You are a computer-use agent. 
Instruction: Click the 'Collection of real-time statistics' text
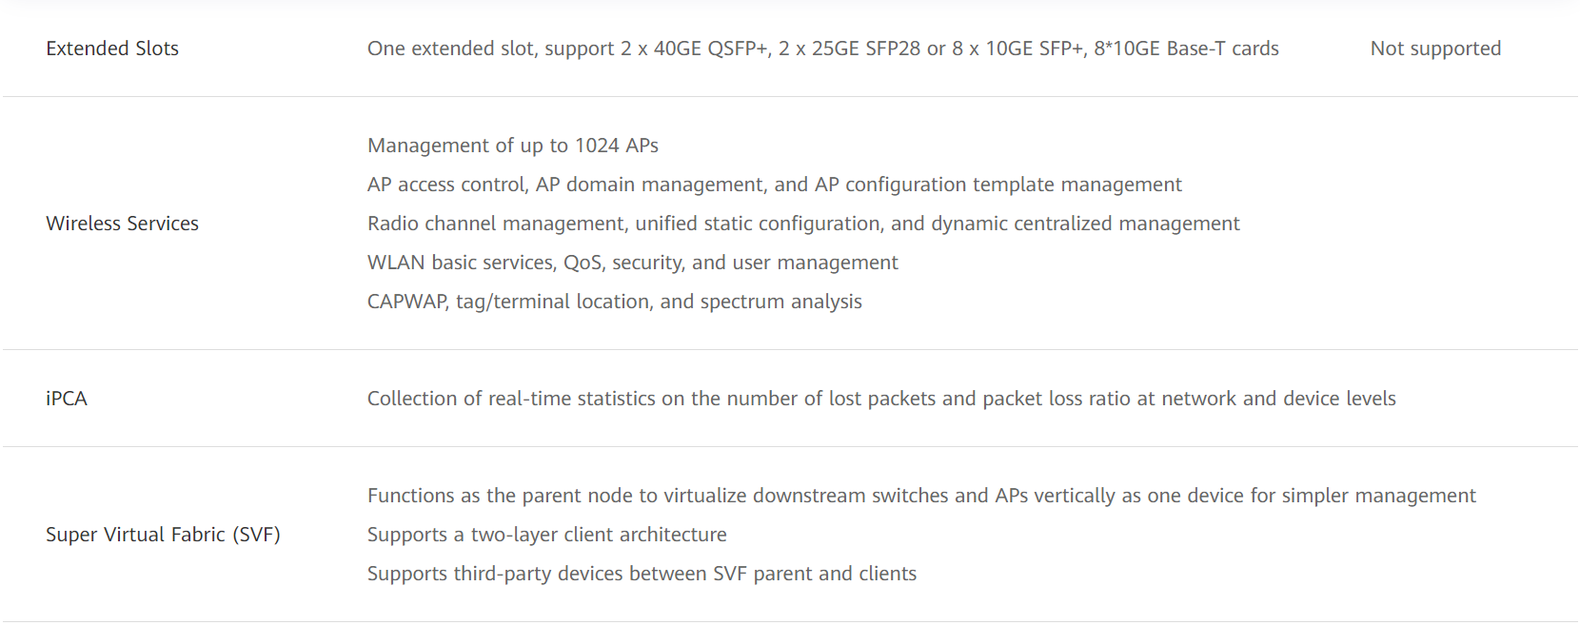pos(881,399)
